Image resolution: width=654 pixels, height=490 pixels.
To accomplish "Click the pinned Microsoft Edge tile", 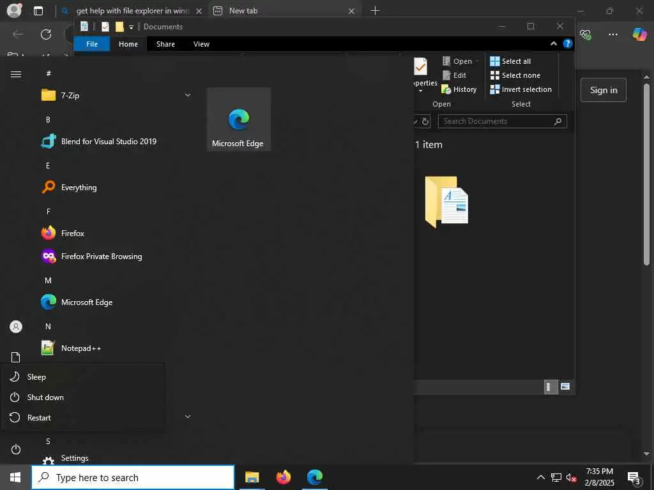I will point(239,119).
